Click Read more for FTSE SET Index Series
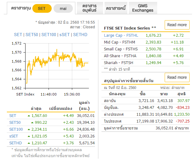The image size is (193, 163). click(177, 25)
